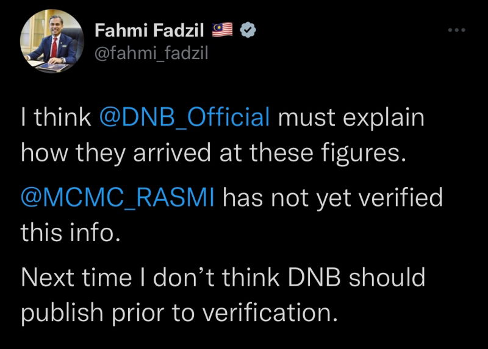Open the @DNB_Official mention
The height and width of the screenshot is (349, 488).
click(x=184, y=118)
